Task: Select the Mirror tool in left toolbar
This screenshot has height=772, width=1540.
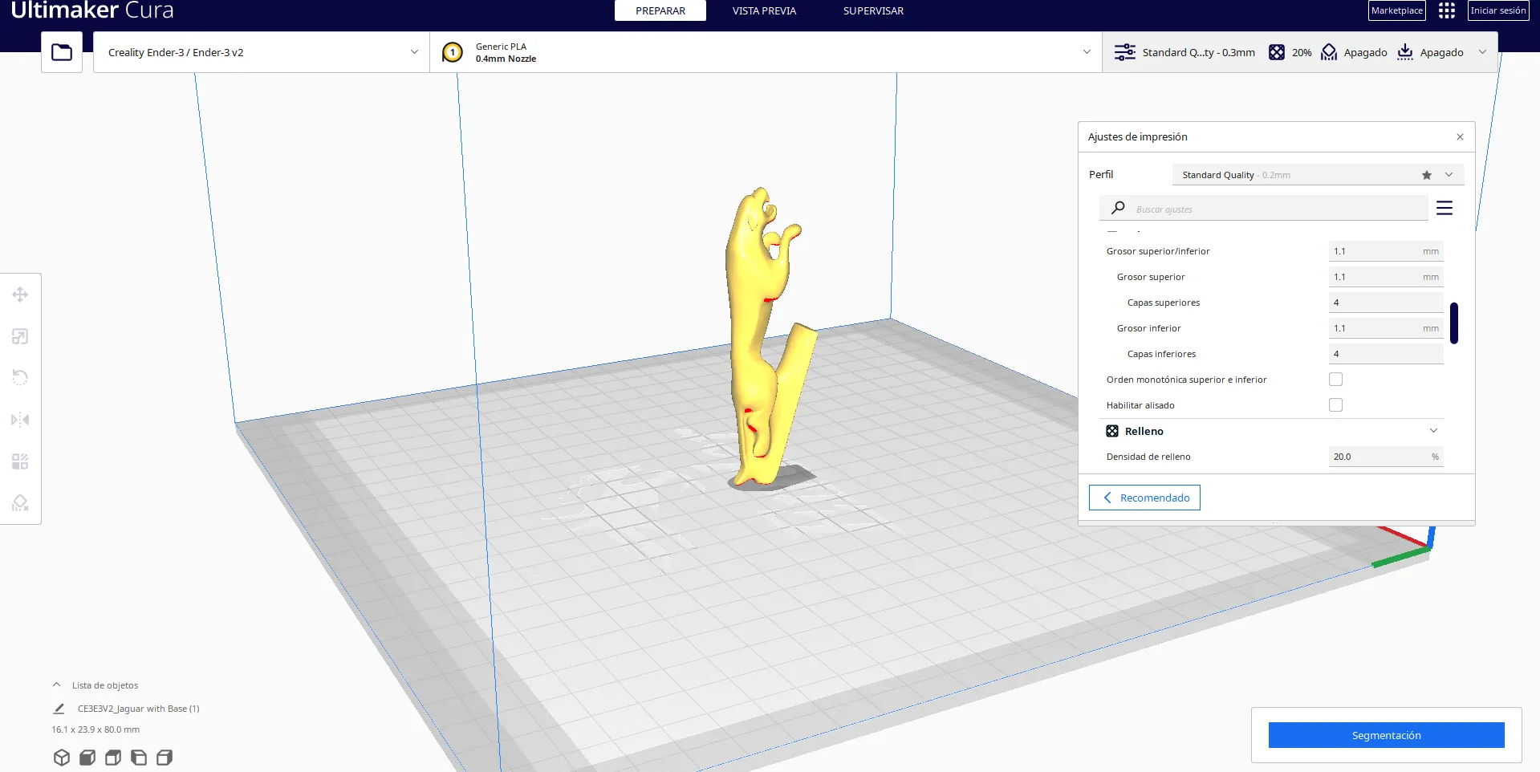Action: (x=20, y=420)
